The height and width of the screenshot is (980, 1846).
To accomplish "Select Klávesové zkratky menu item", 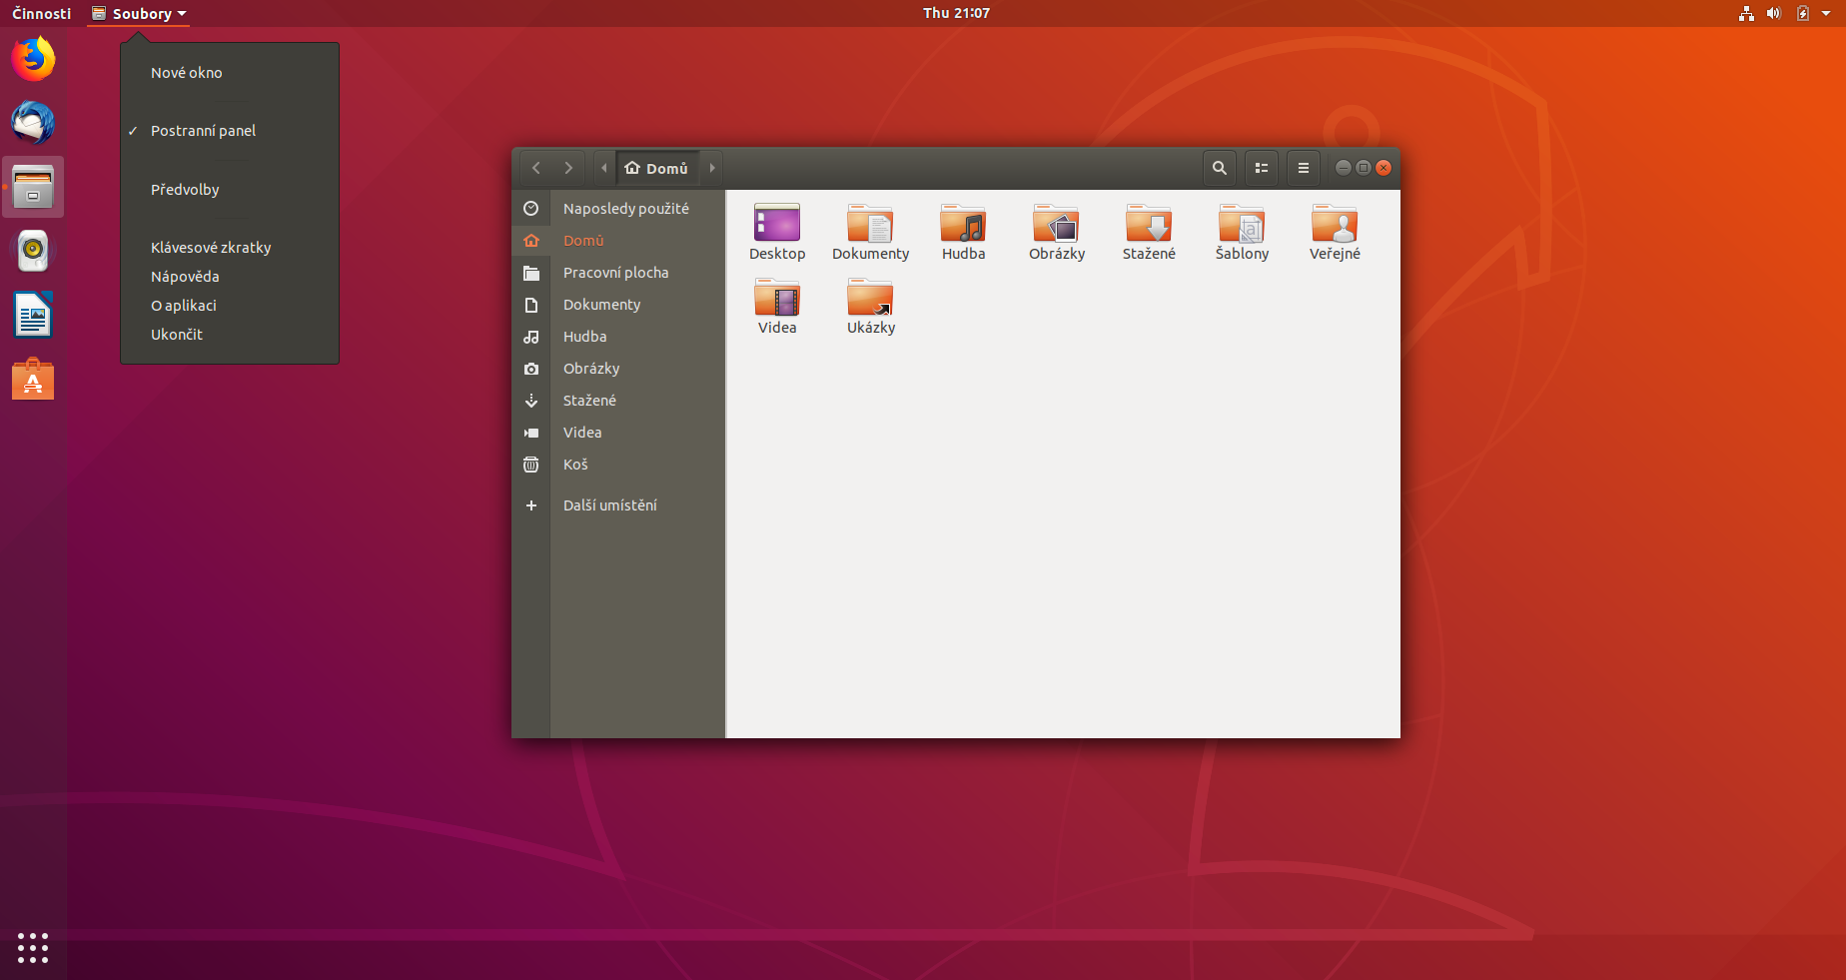I will (x=230, y=248).
